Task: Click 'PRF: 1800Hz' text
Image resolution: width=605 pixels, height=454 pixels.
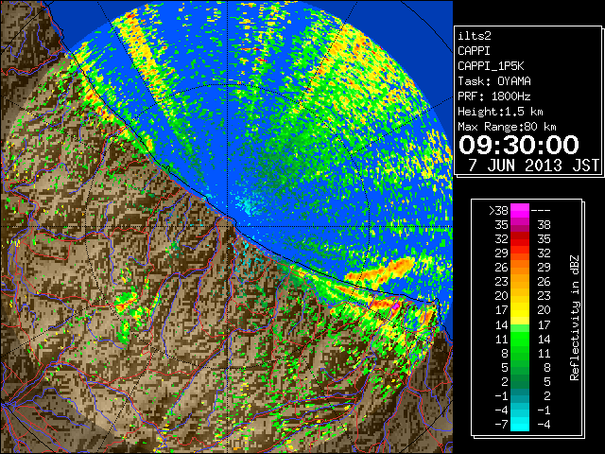Action: [493, 96]
